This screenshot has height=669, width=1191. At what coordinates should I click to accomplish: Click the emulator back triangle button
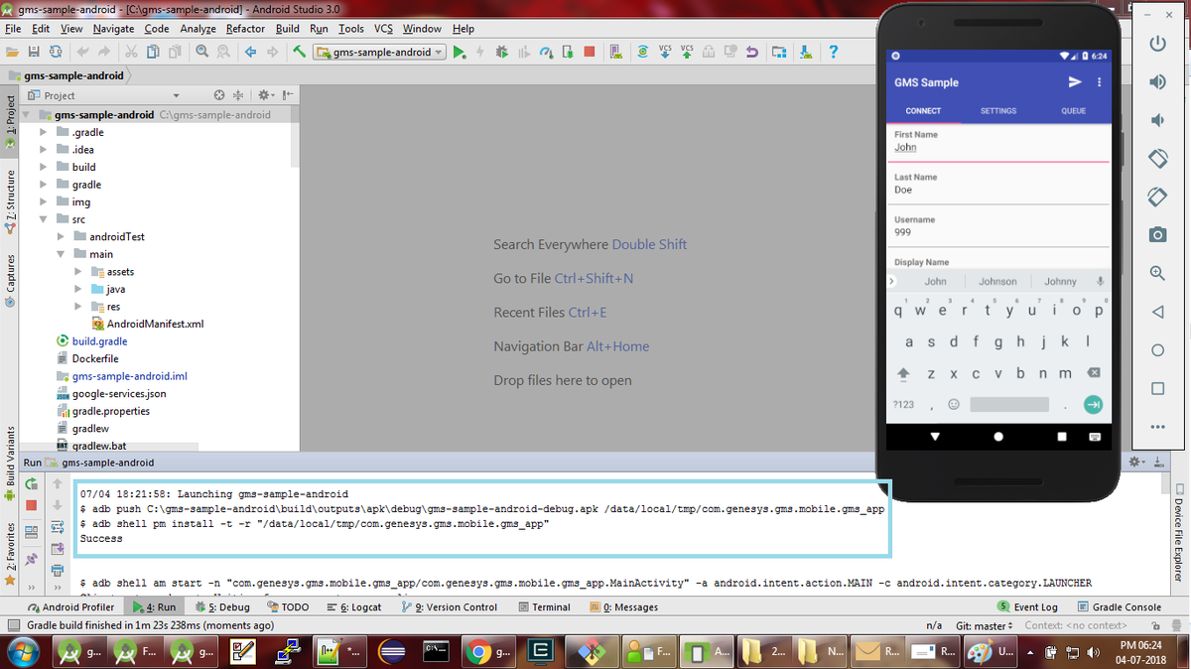pyautogui.click(x=1157, y=312)
